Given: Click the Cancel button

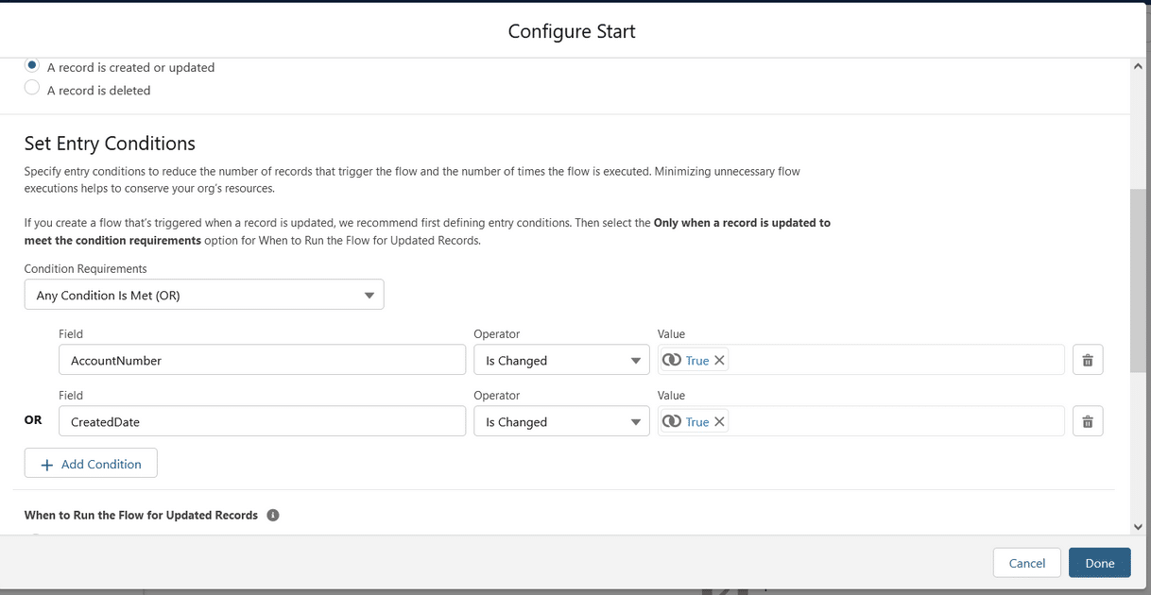Looking at the screenshot, I should (x=1027, y=563).
